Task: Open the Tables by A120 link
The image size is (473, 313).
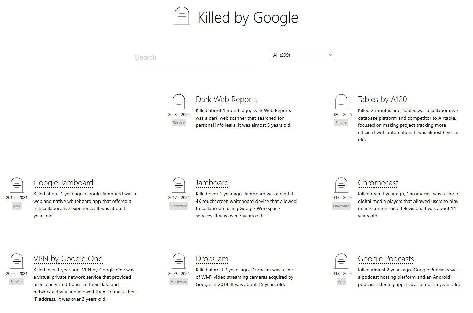Action: point(383,99)
